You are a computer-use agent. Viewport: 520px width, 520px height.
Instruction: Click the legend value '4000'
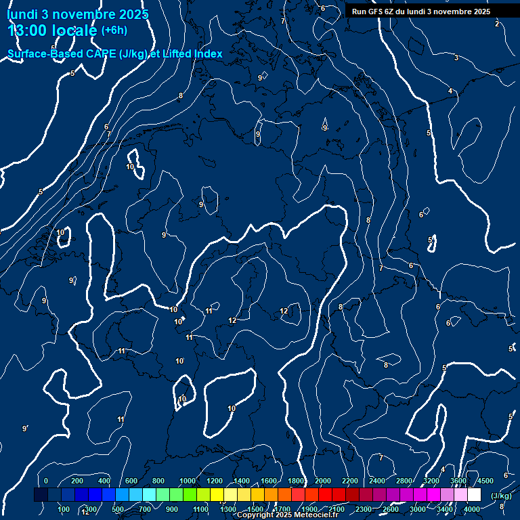coord(471,509)
